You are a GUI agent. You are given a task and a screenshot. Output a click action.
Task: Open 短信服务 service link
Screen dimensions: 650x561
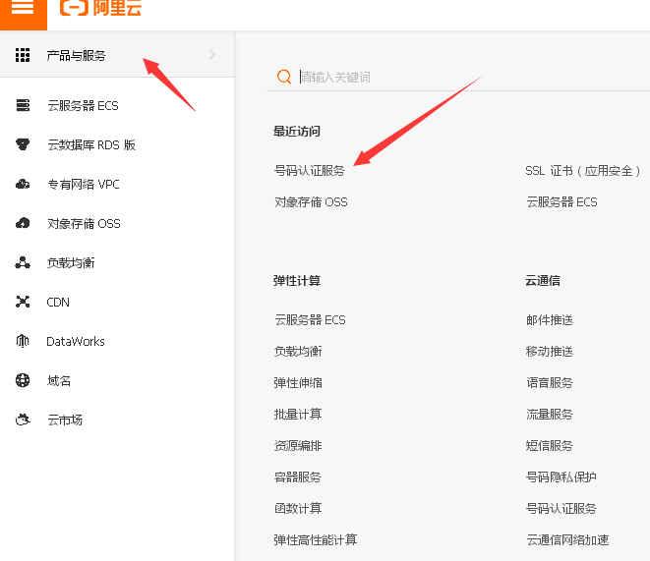pyautogui.click(x=550, y=446)
